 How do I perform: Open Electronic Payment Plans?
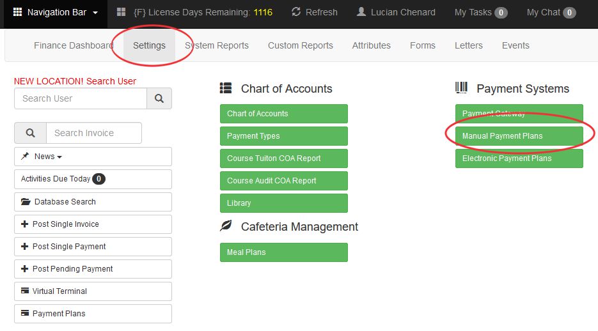point(519,158)
